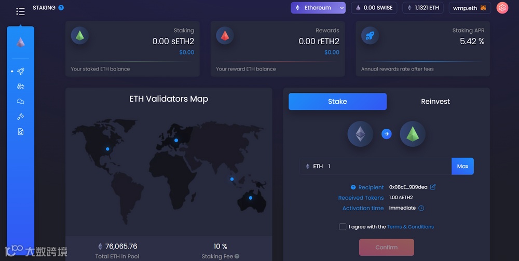
Task: Click the large ETH token icon
Action: point(360,134)
